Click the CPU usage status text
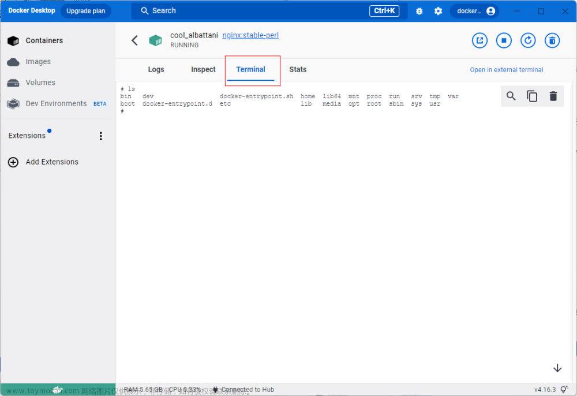The image size is (577, 396). click(185, 390)
